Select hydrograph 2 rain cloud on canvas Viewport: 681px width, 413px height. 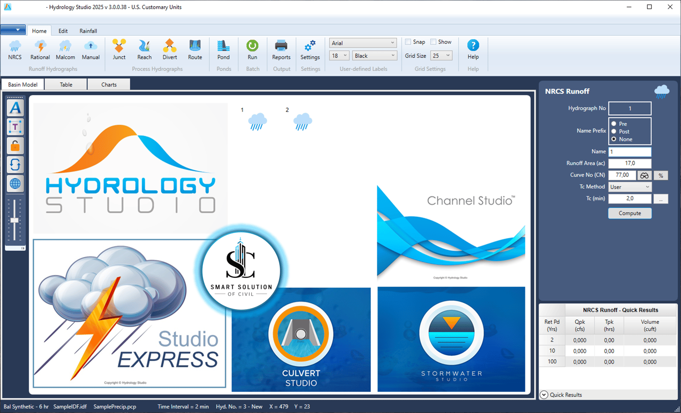303,122
